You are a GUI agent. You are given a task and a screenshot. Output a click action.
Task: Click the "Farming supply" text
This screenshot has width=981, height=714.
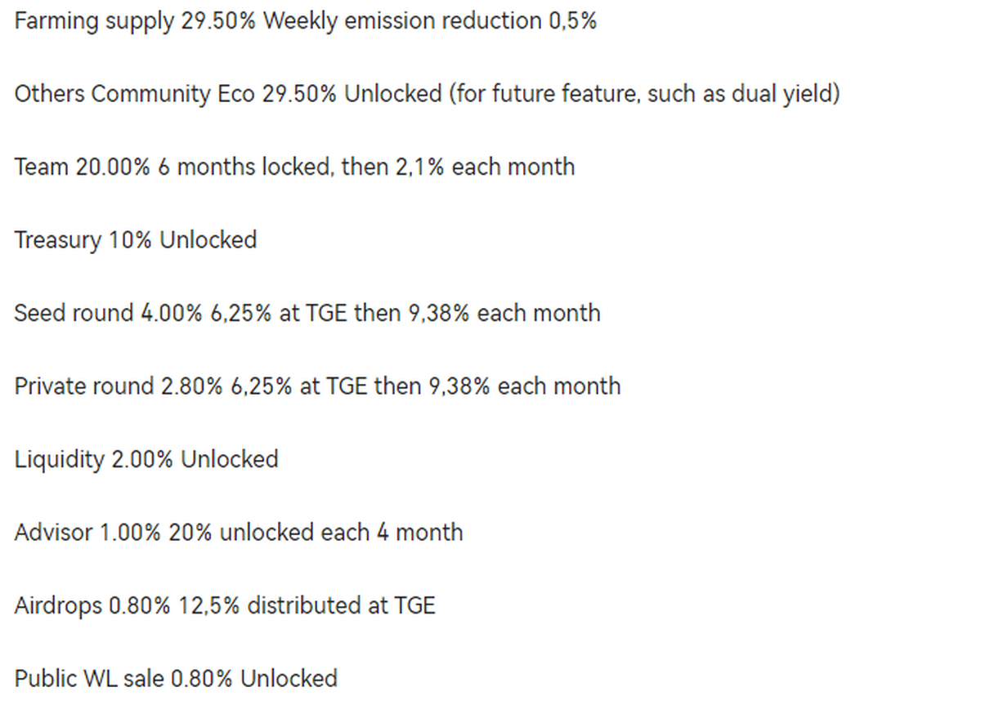(94, 21)
